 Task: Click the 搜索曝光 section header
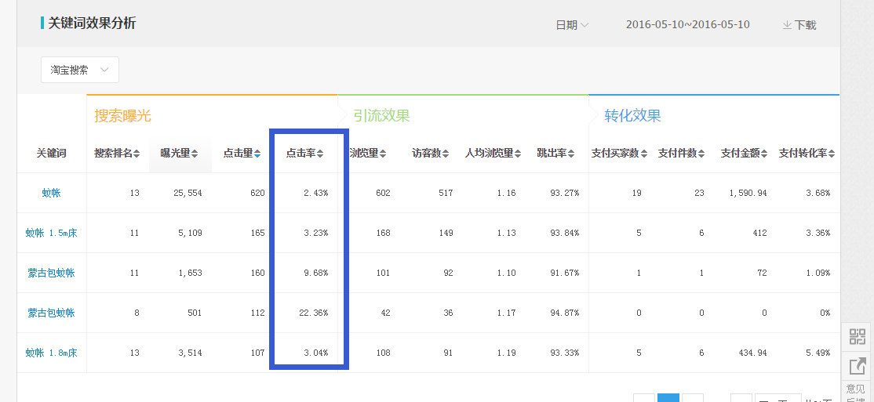[x=122, y=116]
